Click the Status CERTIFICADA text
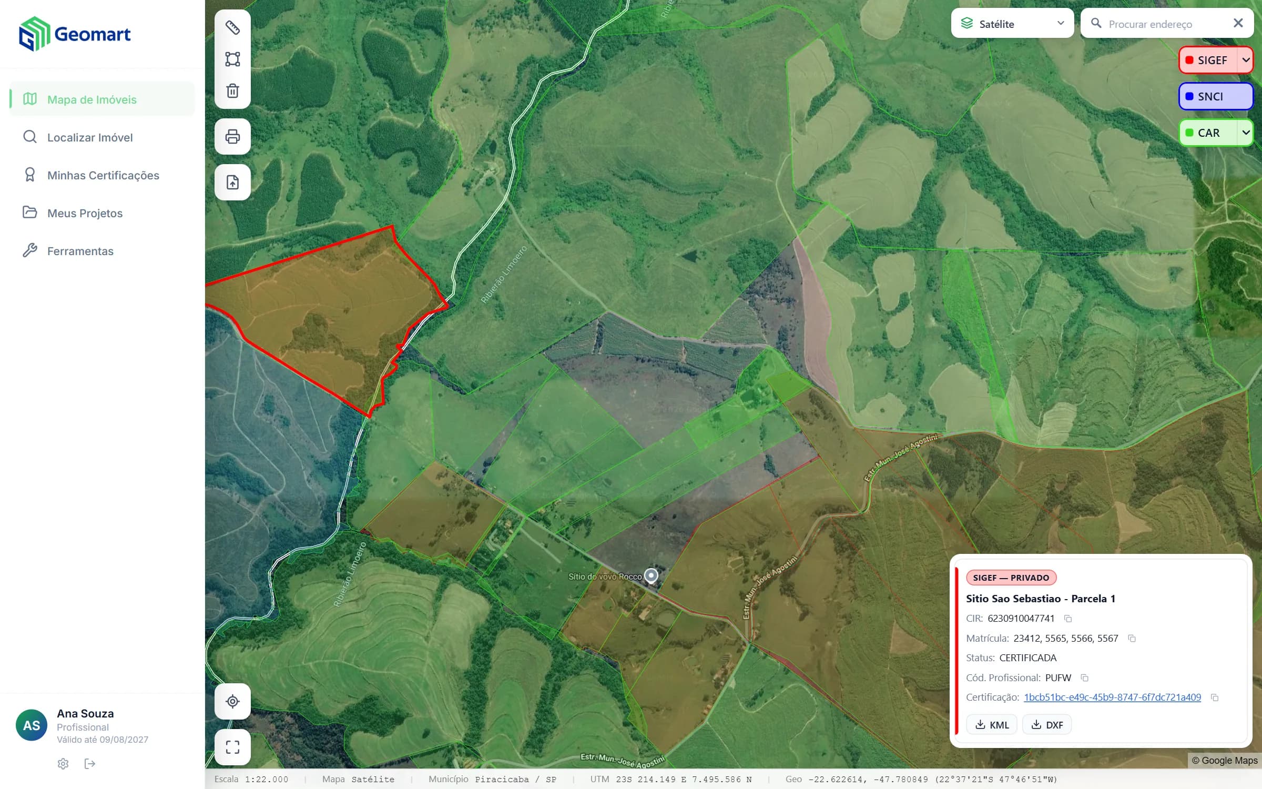 click(1011, 658)
